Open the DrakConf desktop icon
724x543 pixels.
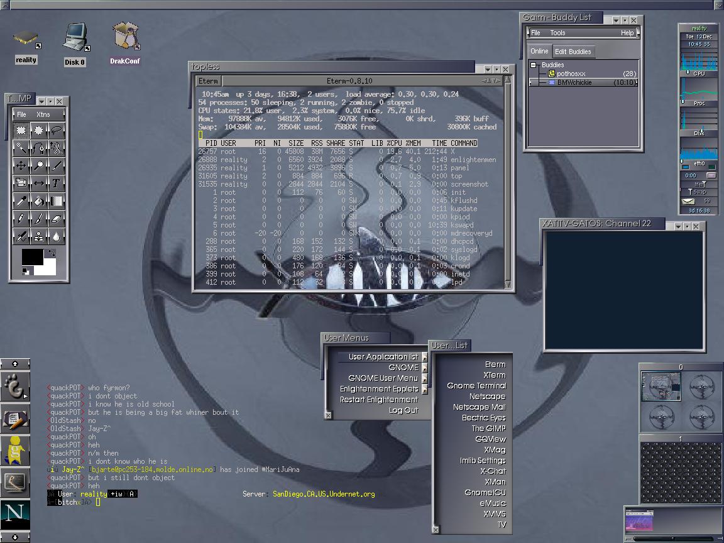125,43
